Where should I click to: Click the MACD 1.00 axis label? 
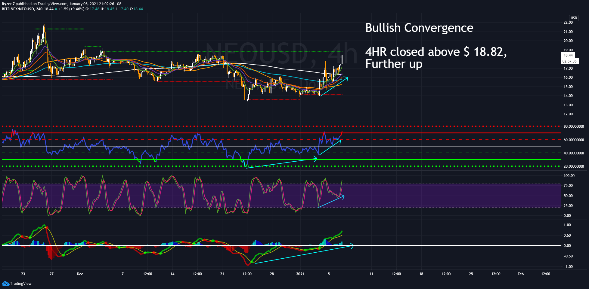coord(567,225)
